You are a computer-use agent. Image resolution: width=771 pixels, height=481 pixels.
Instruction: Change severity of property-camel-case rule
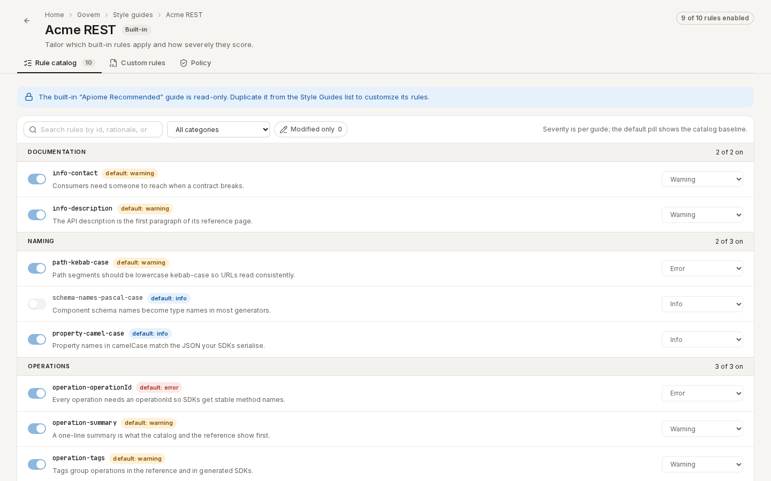(x=702, y=339)
